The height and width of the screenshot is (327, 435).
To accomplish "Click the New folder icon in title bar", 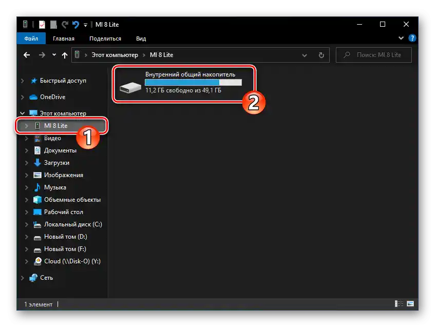I will click(x=53, y=25).
